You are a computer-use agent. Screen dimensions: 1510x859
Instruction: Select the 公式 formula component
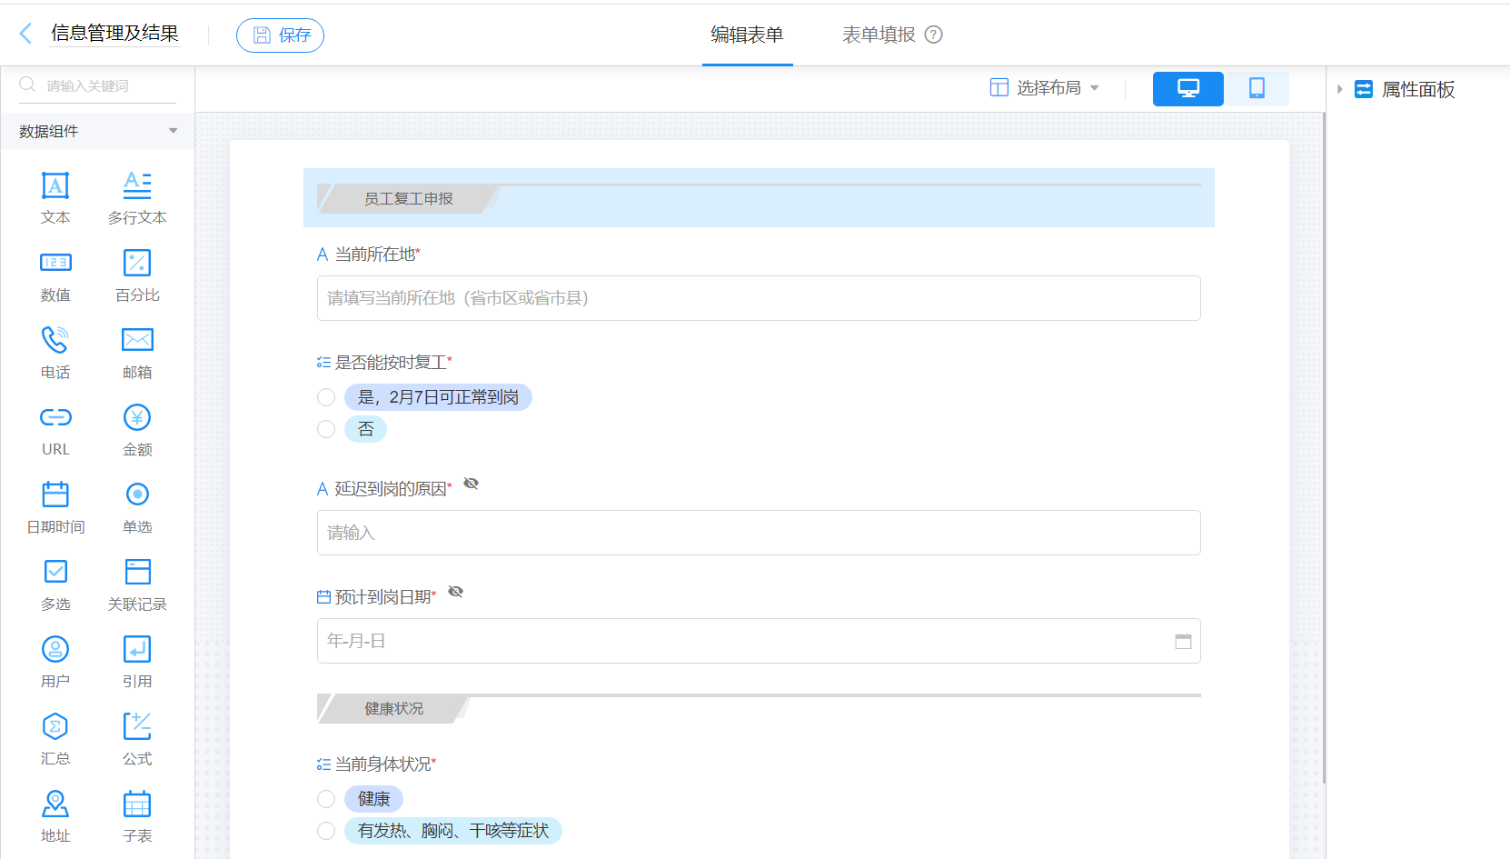coord(137,738)
